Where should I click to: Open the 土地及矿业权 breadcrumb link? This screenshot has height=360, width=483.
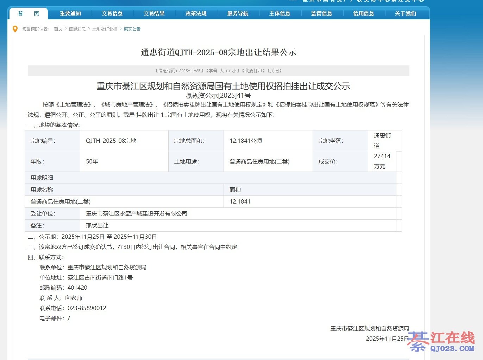tap(105, 29)
